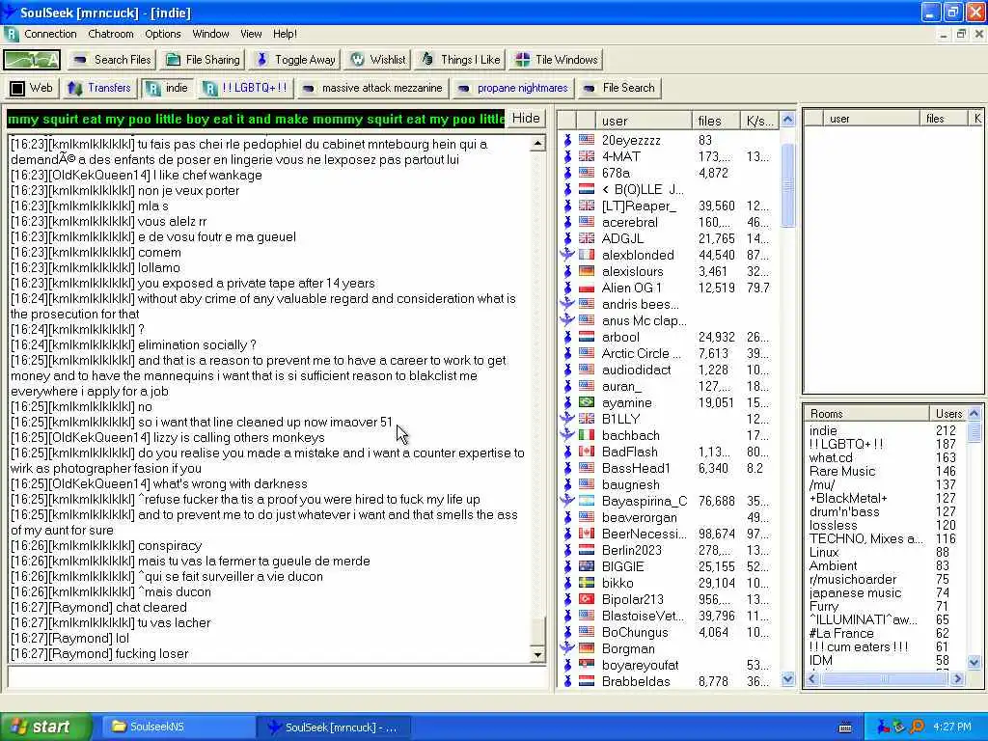988x741 pixels.
Task: Open the propane nightmares search tab
Action: [x=513, y=88]
